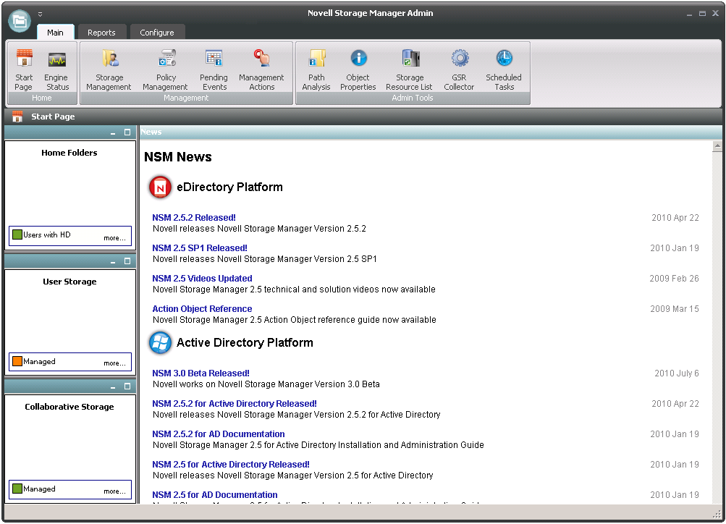Open NSM 3.0 Beta Released! link
726x524 pixels.
coord(201,373)
